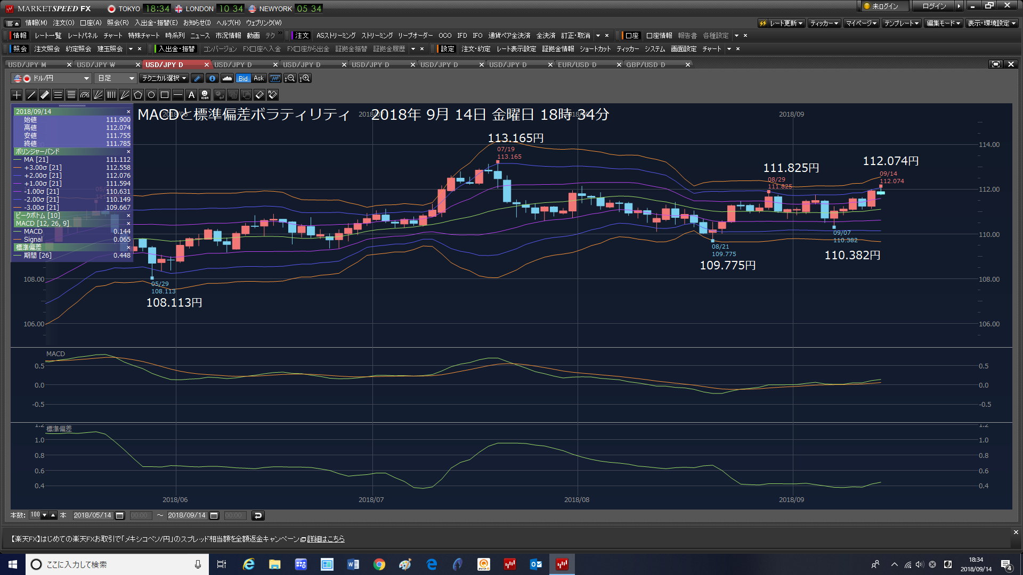Select the vertical time-zone lines tool
This screenshot has width=1023, height=575.
click(x=111, y=95)
